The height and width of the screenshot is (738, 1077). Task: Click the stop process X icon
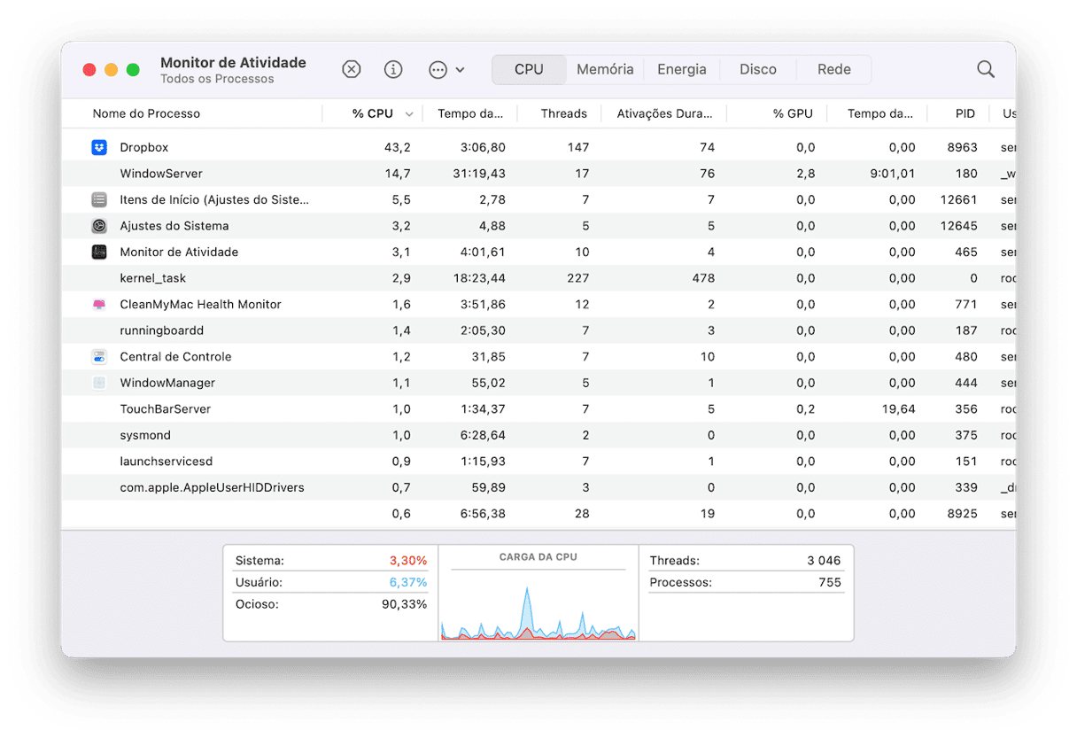352,69
